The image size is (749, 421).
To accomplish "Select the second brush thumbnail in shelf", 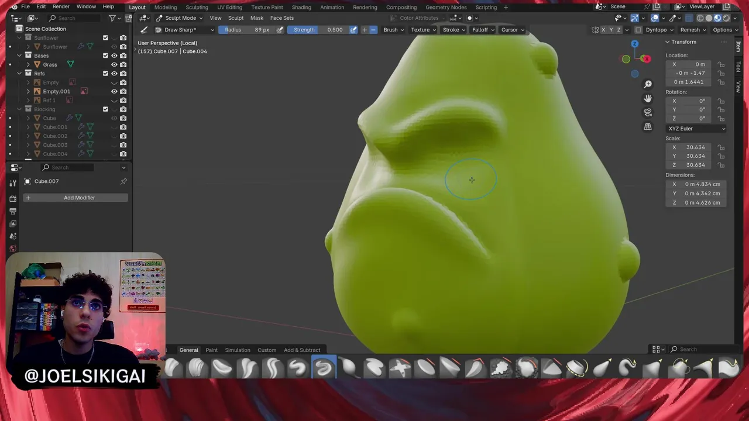I will [197, 367].
